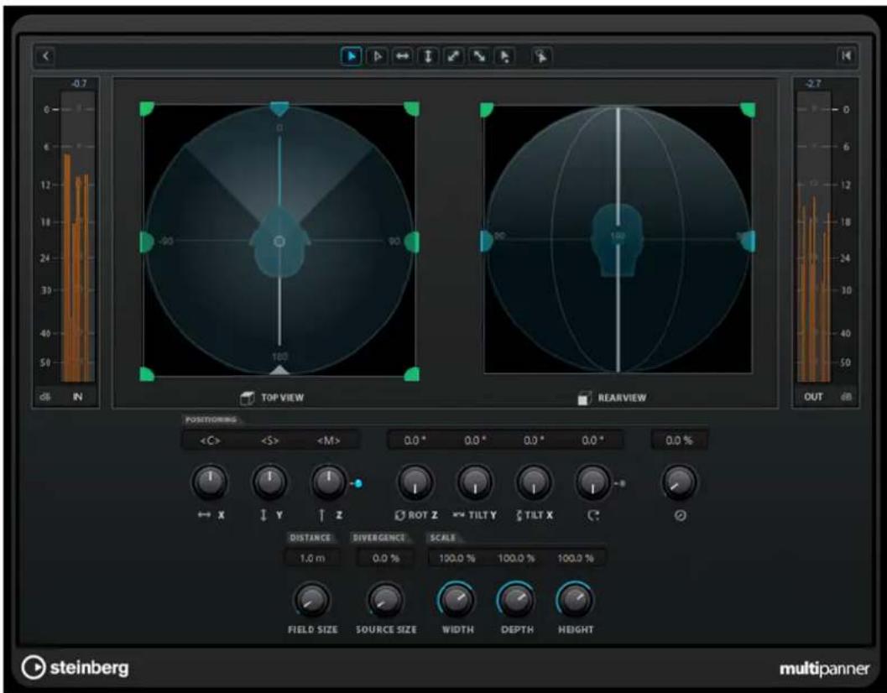The image size is (887, 693).
Task: Click the top-right green speaker handle in Top View
Action: point(412,109)
